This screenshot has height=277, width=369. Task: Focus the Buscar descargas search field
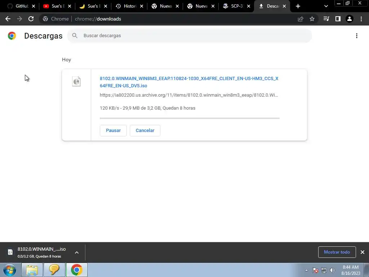(x=190, y=36)
